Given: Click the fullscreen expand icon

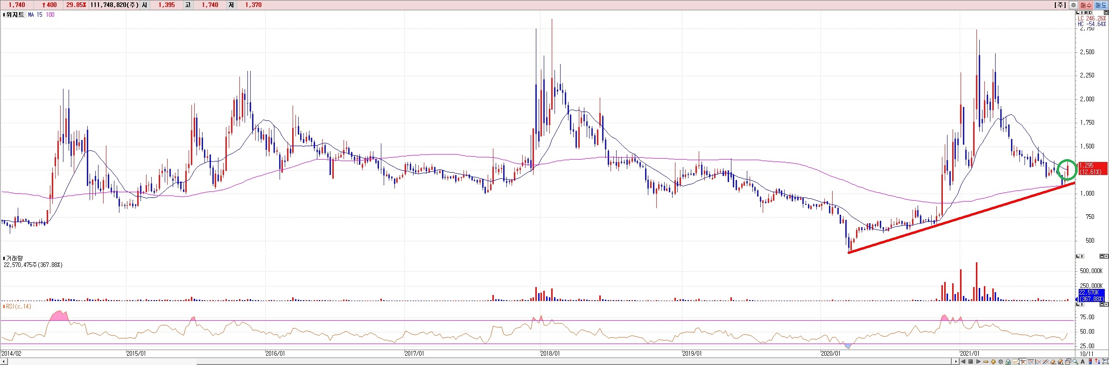Looking at the screenshot, I should click(1105, 362).
